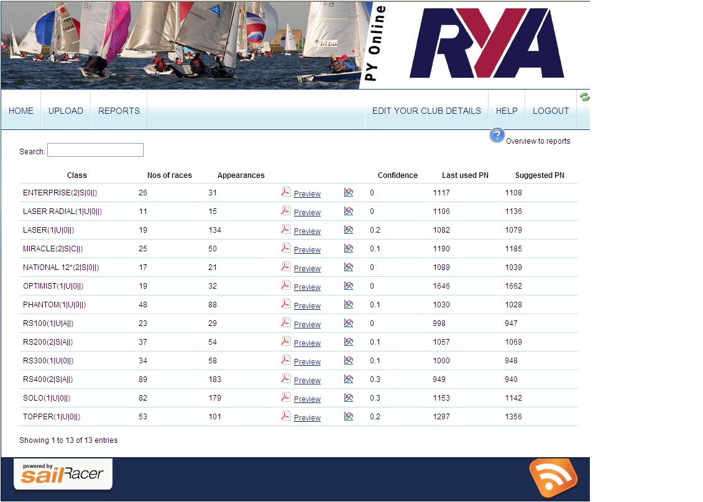Open PDF icon for LASER RADIAL row

[285, 211]
